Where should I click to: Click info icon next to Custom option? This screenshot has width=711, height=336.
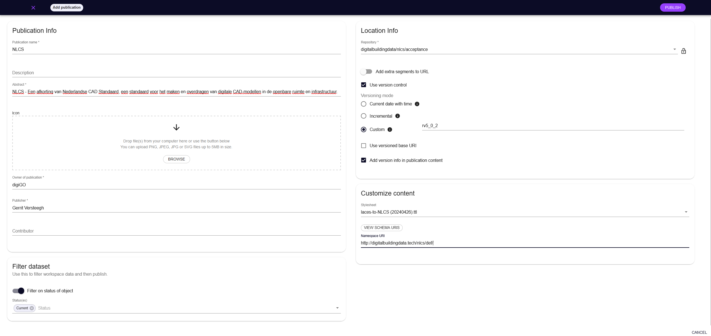tap(390, 130)
